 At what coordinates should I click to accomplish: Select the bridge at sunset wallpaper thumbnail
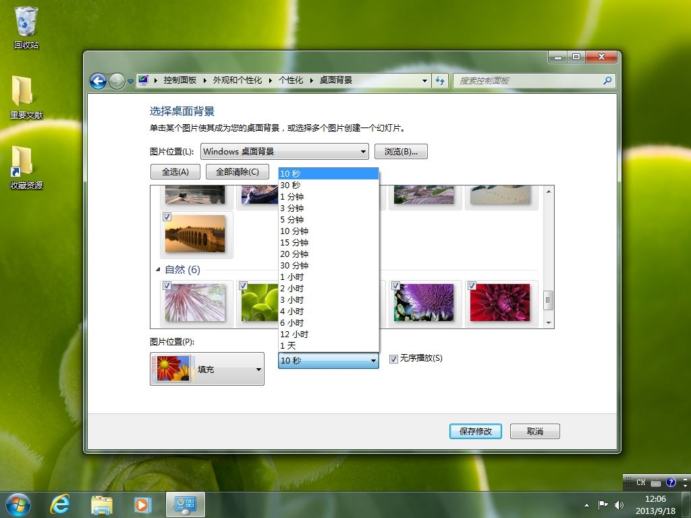195,233
